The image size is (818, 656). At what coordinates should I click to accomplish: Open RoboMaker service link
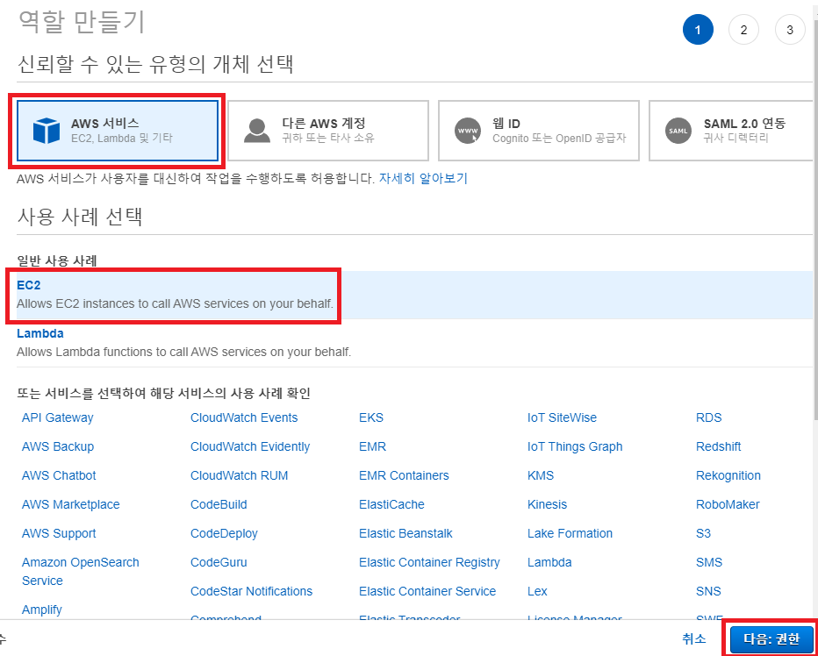click(x=728, y=505)
